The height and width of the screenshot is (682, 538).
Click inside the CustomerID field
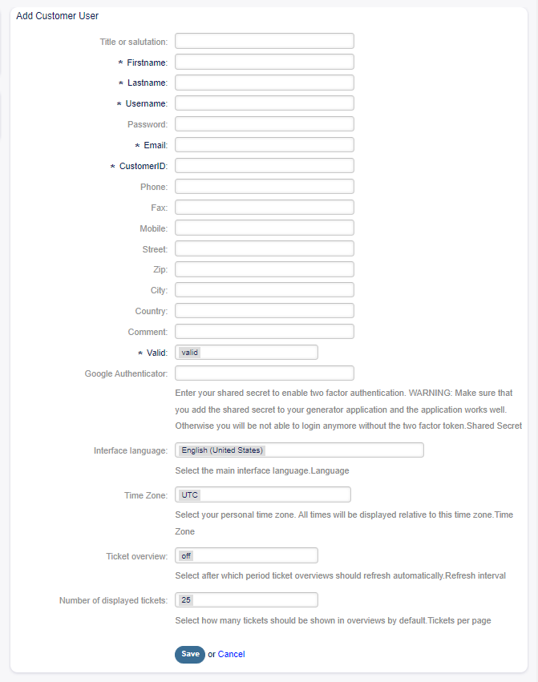[x=264, y=165]
